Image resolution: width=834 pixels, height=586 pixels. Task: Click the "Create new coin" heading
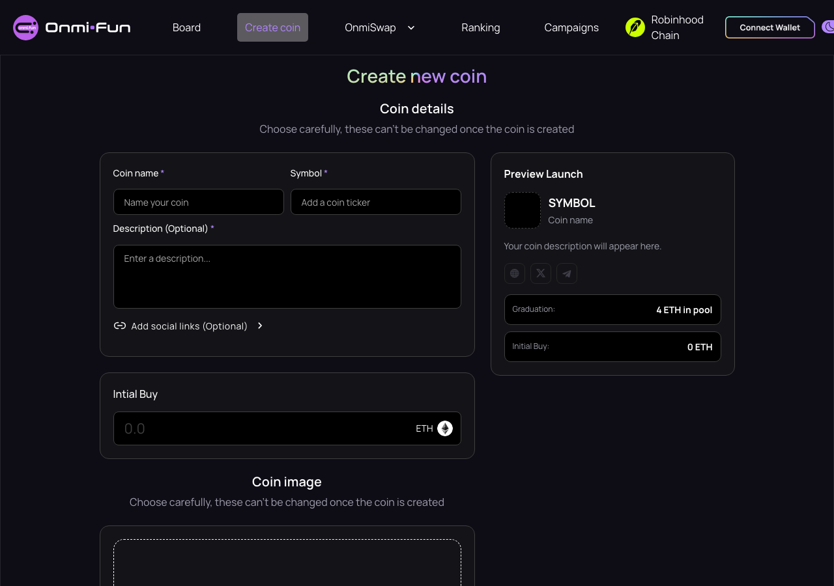[417, 76]
